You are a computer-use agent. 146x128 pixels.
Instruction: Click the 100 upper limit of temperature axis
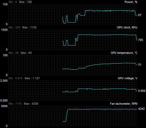point(5,55)
